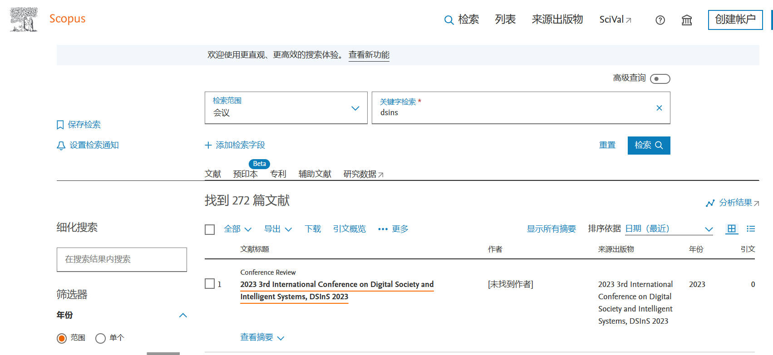
Task: Toggle the advanced query switch
Action: pyautogui.click(x=660, y=79)
